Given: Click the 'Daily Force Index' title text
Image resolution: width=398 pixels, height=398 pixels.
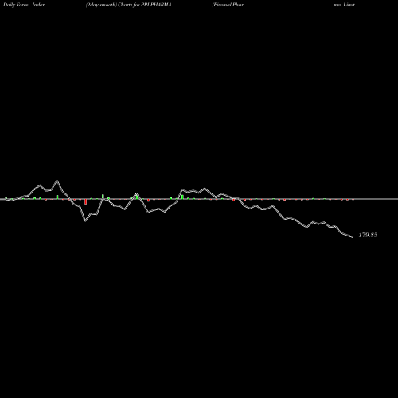Looking at the screenshot, I should pos(24,5).
